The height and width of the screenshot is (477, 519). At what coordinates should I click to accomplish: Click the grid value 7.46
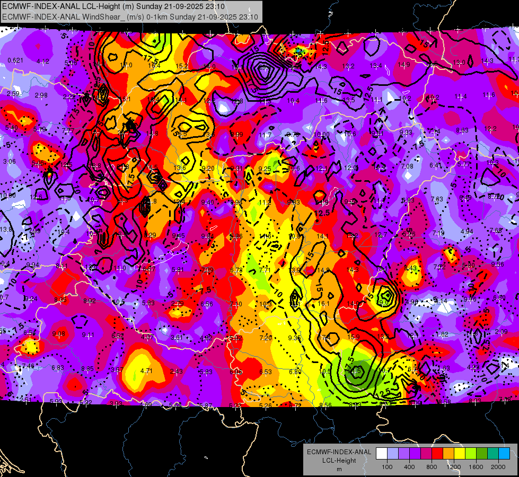click(x=28, y=366)
